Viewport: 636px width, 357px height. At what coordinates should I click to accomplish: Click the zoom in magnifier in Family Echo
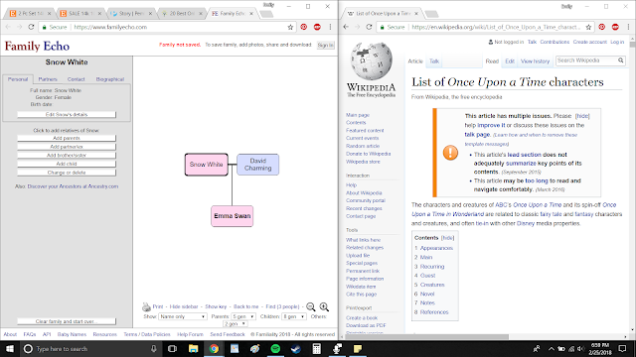[324, 306]
